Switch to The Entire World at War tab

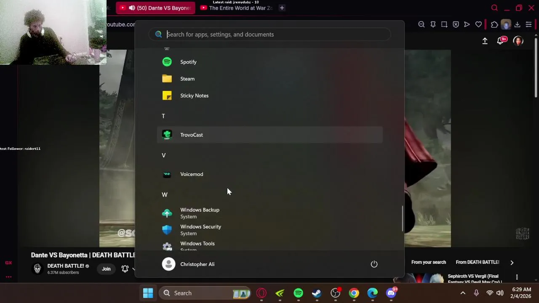[237, 8]
